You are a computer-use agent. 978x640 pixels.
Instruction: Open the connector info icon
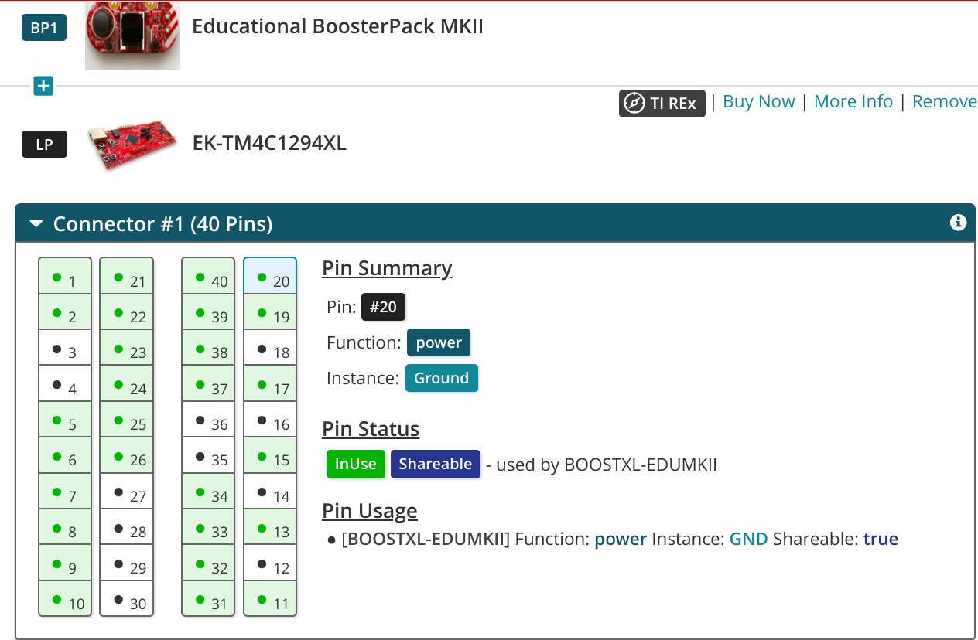(958, 223)
